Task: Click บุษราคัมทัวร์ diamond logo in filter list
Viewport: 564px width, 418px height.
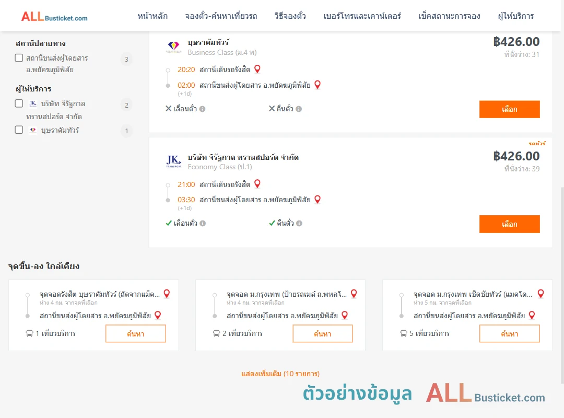Action: [x=33, y=130]
